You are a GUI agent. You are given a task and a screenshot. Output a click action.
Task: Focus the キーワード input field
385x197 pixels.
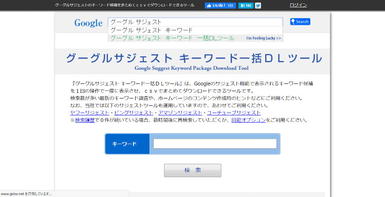[x=215, y=144]
